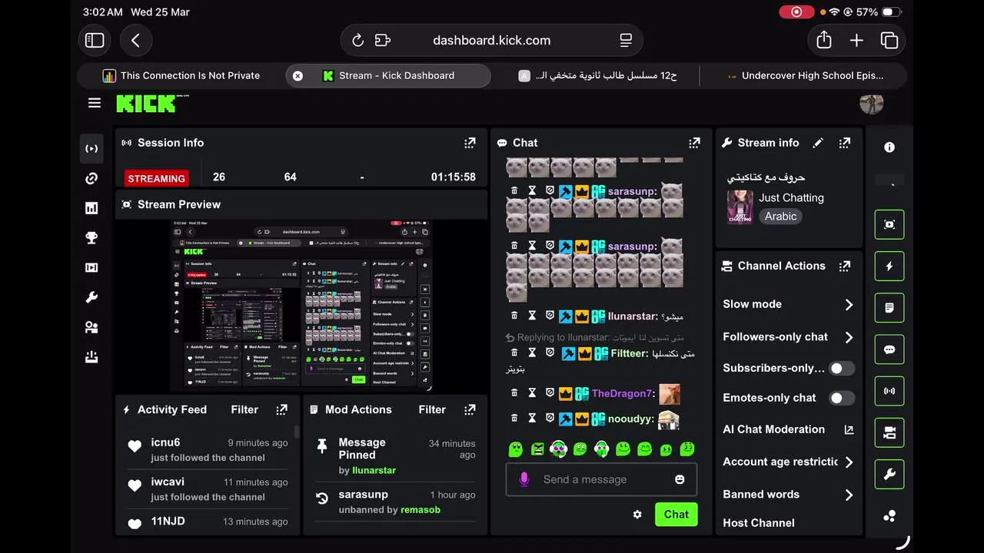Click the Host Channel option

[759, 523]
